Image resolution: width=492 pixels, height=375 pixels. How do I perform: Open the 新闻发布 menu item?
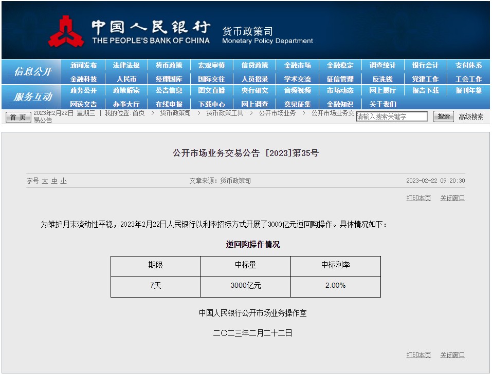83,65
